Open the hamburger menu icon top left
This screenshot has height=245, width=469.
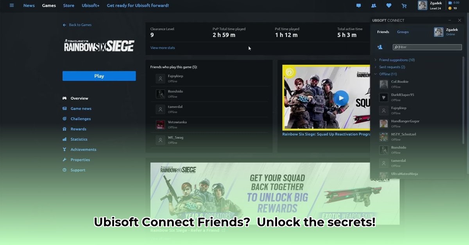pyautogui.click(x=11, y=5)
